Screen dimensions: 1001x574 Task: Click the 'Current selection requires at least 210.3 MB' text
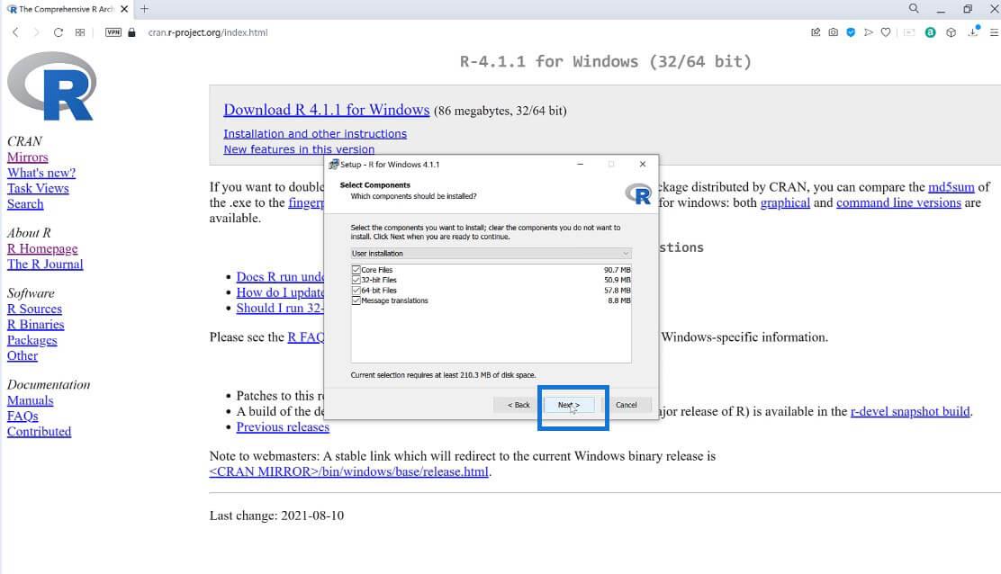(443, 375)
